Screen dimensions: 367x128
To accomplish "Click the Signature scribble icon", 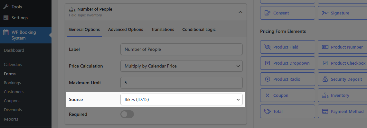I will (x=325, y=13).
